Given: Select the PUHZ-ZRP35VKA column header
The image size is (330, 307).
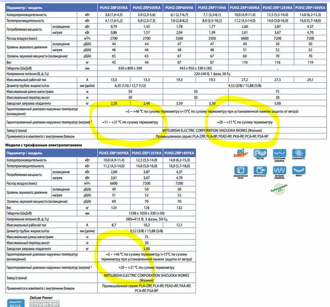Looking at the screenshot, I should click(x=114, y=8).
